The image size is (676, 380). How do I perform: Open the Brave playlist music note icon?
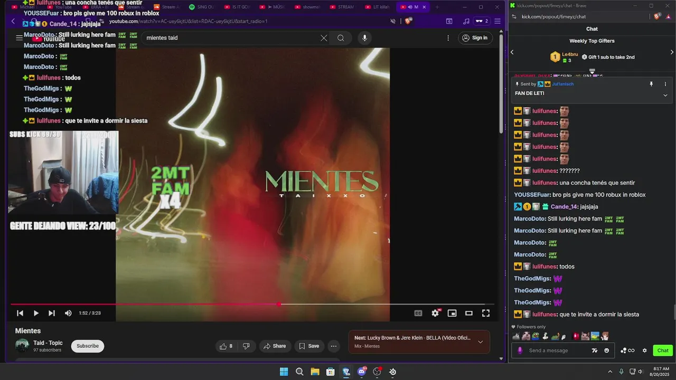(466, 21)
